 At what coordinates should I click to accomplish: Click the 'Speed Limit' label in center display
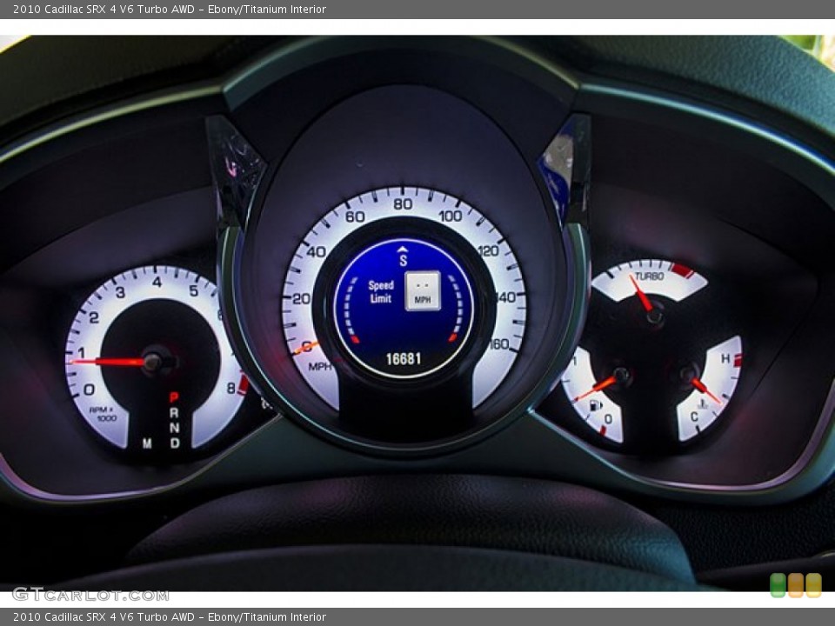point(381,292)
